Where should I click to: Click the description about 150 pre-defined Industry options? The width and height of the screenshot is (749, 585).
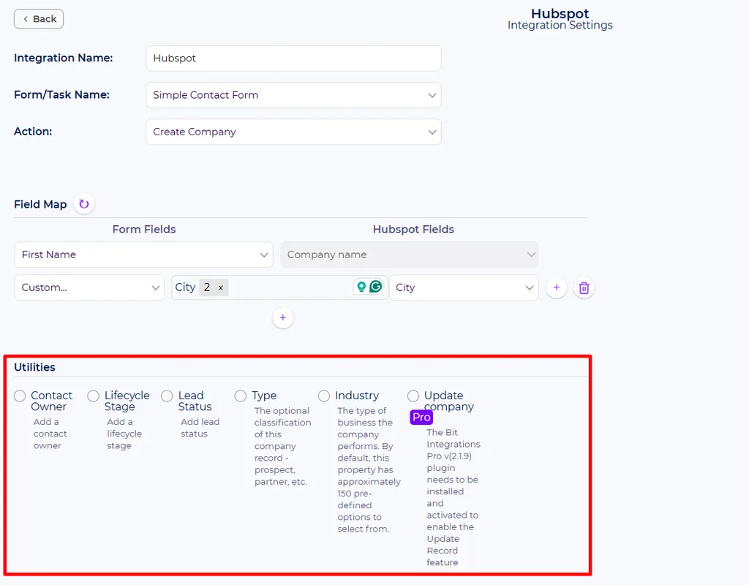369,469
